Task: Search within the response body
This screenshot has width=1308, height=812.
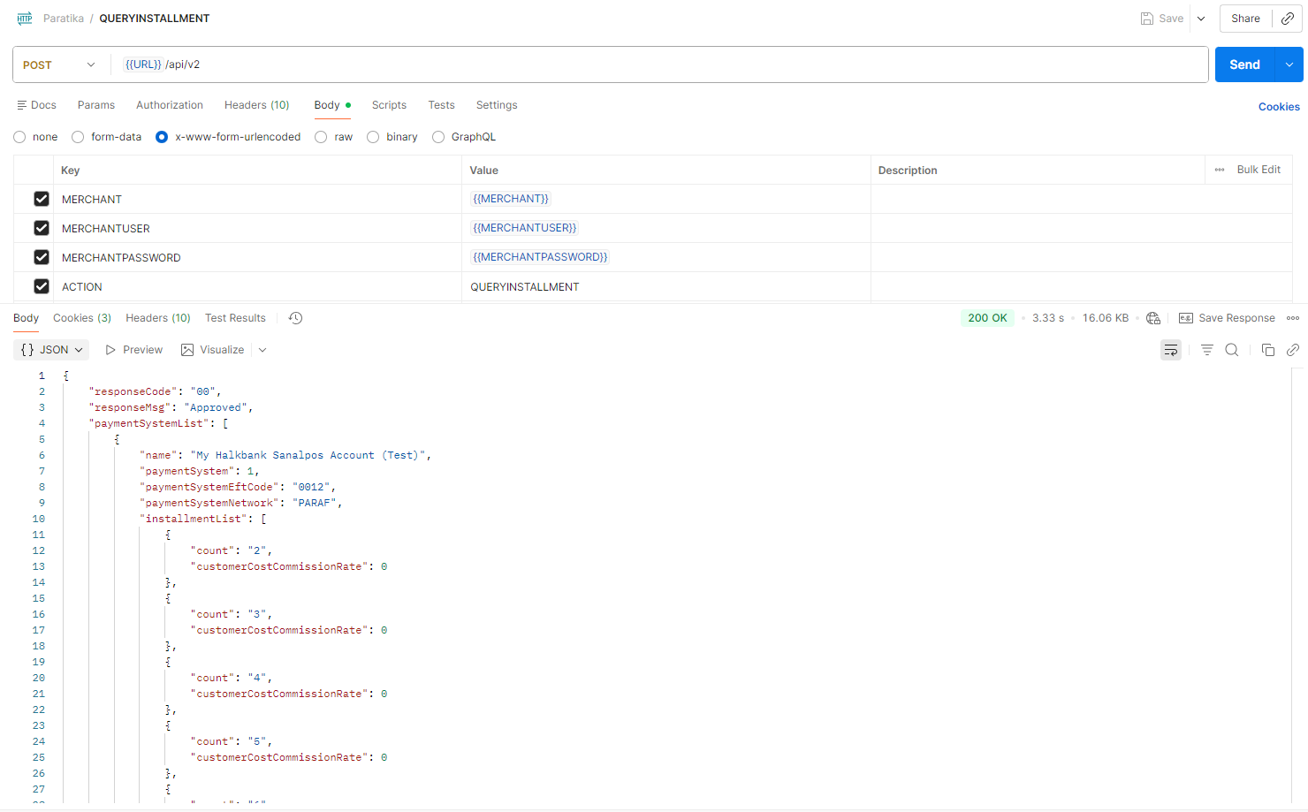Action: click(x=1231, y=350)
